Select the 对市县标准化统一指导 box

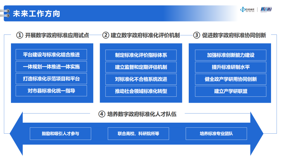pyautogui.click(x=51, y=91)
